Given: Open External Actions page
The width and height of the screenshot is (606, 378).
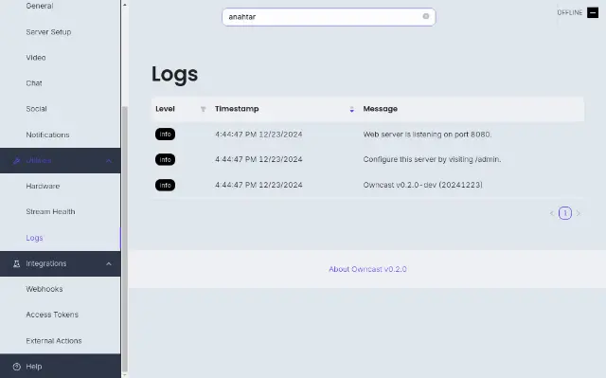Looking at the screenshot, I should click(54, 341).
